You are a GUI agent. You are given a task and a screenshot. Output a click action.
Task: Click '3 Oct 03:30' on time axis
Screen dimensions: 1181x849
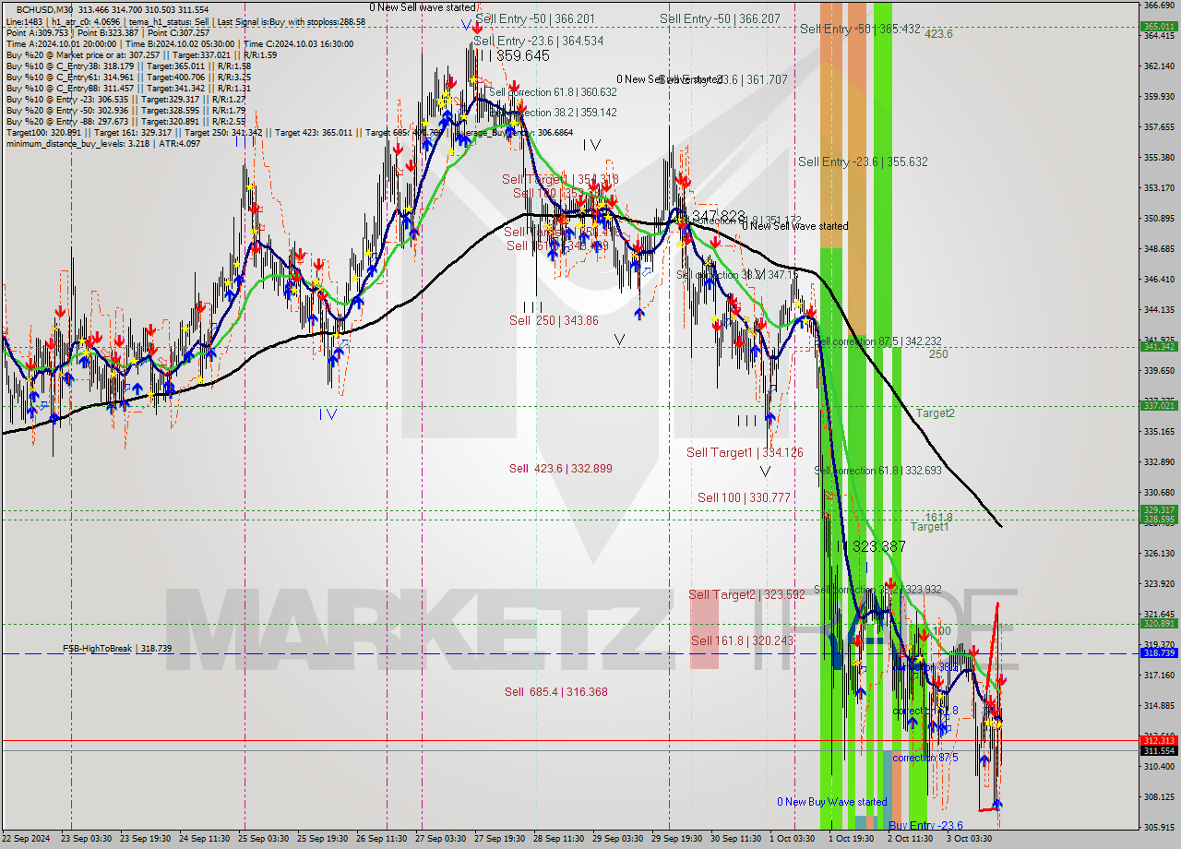coord(969,839)
